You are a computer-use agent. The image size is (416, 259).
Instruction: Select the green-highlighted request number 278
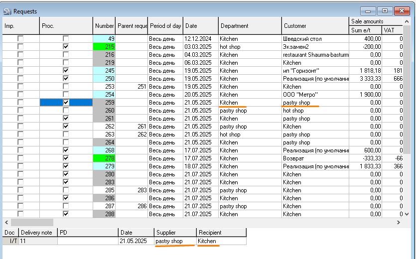tap(104, 158)
